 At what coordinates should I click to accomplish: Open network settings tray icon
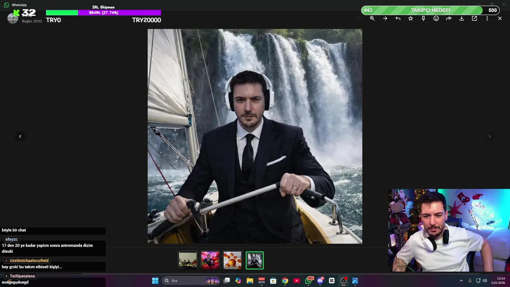point(479,281)
